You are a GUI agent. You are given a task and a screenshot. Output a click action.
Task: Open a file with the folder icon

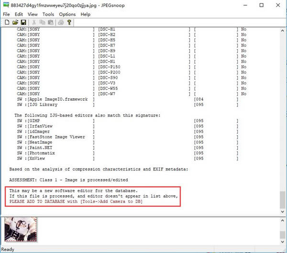pyautogui.click(x=15, y=22)
